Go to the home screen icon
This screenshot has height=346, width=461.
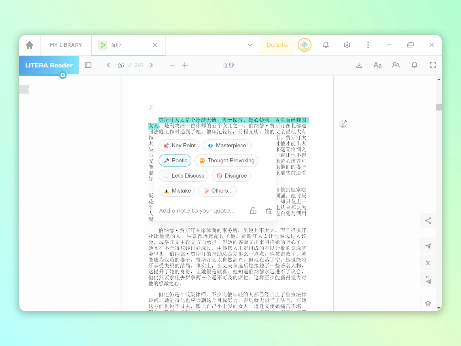coord(29,45)
